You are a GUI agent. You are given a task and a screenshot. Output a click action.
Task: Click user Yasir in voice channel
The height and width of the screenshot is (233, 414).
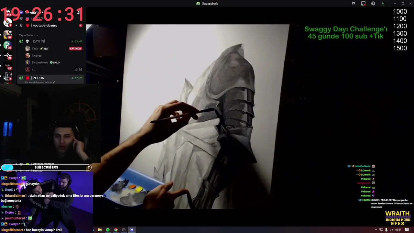tap(35, 49)
